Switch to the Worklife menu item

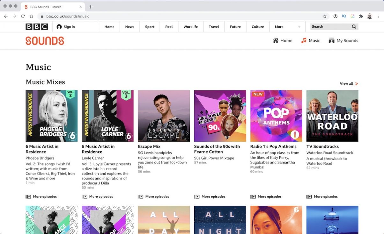point(190,27)
